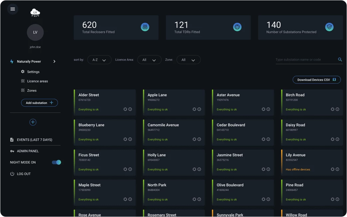
Task: Click the Maple Street code 17503090
Action: [x=84, y=190]
